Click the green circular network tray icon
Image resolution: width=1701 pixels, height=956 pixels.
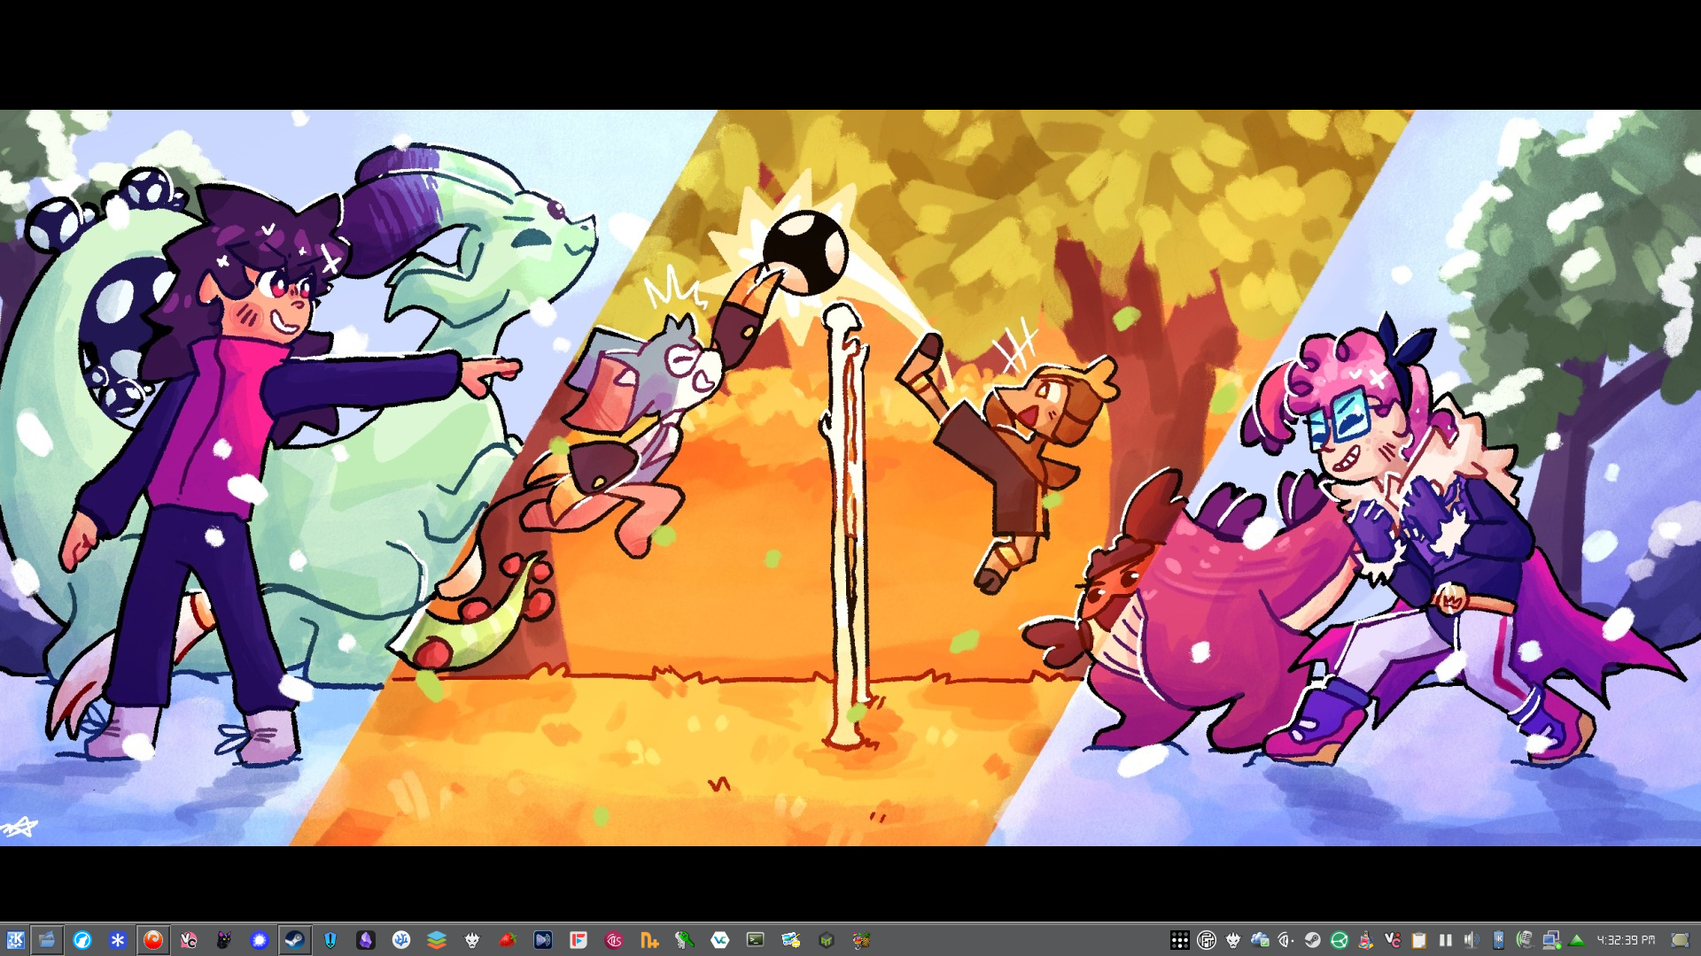coord(1340,940)
